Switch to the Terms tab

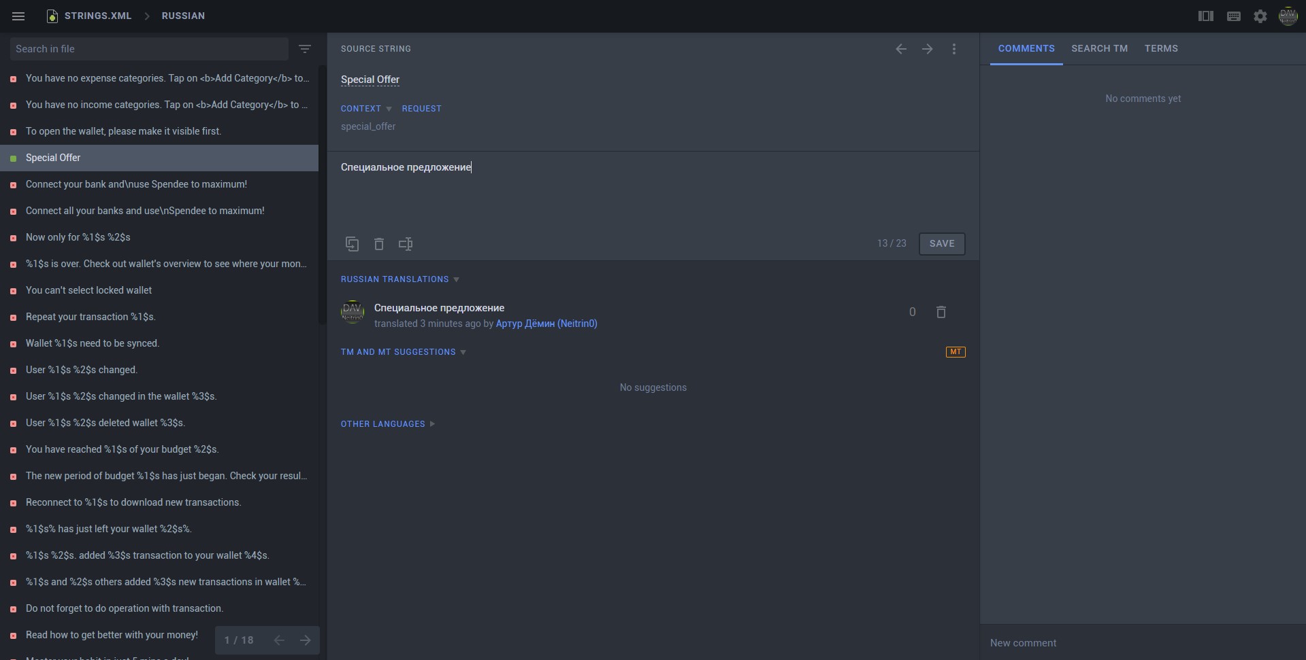click(x=1161, y=49)
